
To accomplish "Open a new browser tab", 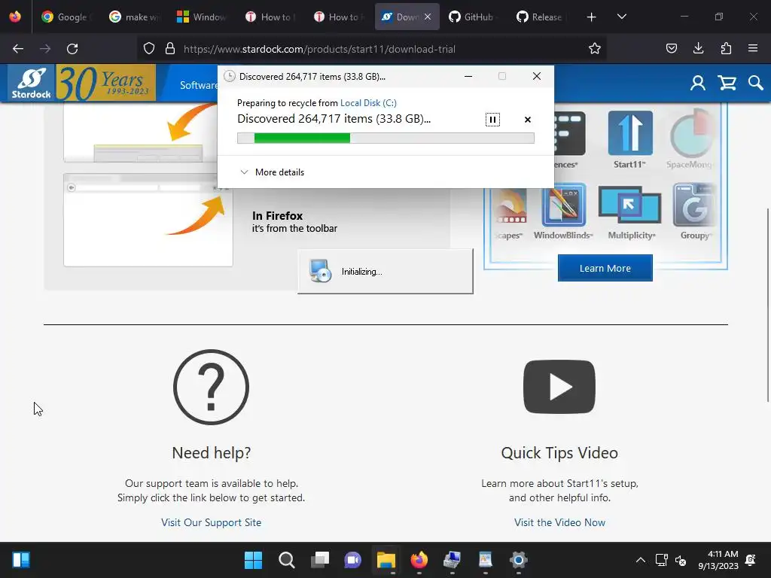I will coord(592,17).
